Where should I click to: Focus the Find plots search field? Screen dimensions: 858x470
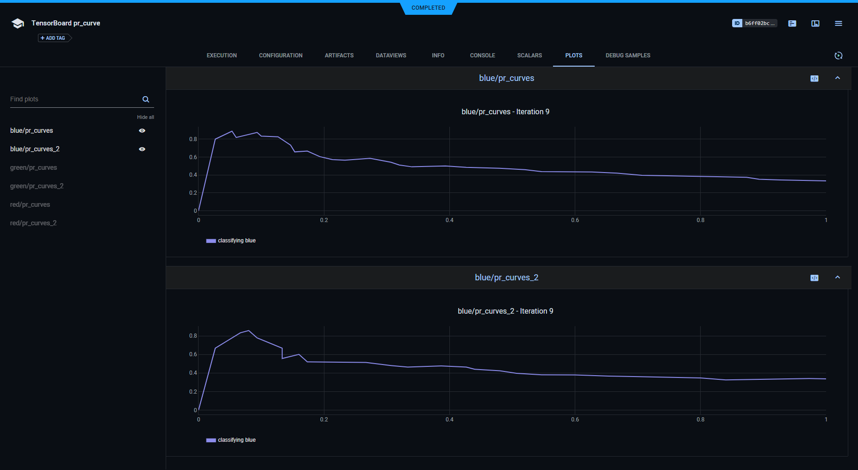74,99
